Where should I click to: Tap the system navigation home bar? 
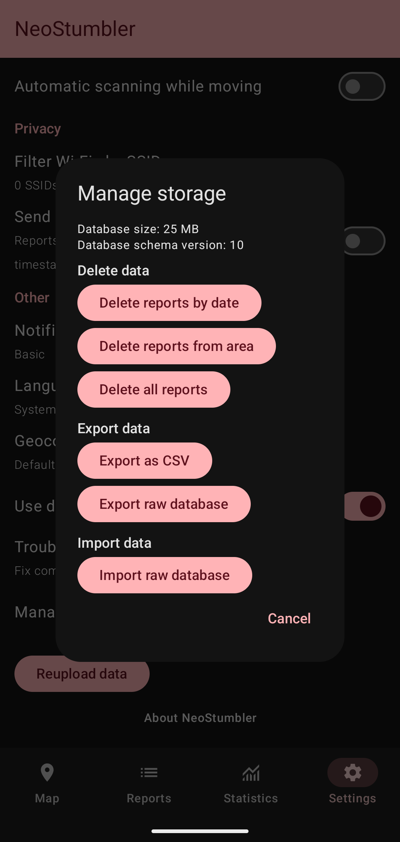click(200, 831)
